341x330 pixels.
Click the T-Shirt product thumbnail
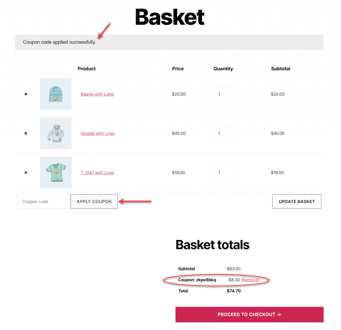coord(56,172)
